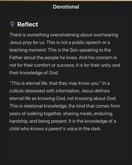Click the italic word knowing
The width and height of the screenshot is (132, 165).
(46, 98)
